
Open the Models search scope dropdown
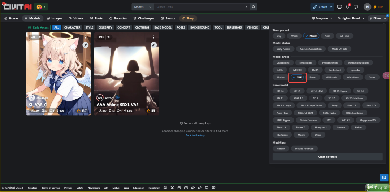tap(143, 7)
